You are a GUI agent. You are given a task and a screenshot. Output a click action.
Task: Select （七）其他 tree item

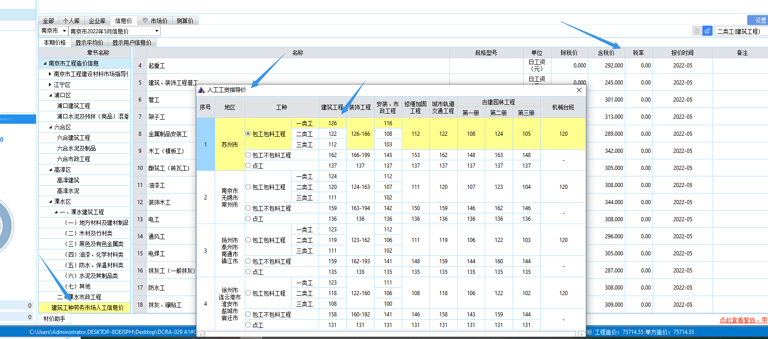77,286
